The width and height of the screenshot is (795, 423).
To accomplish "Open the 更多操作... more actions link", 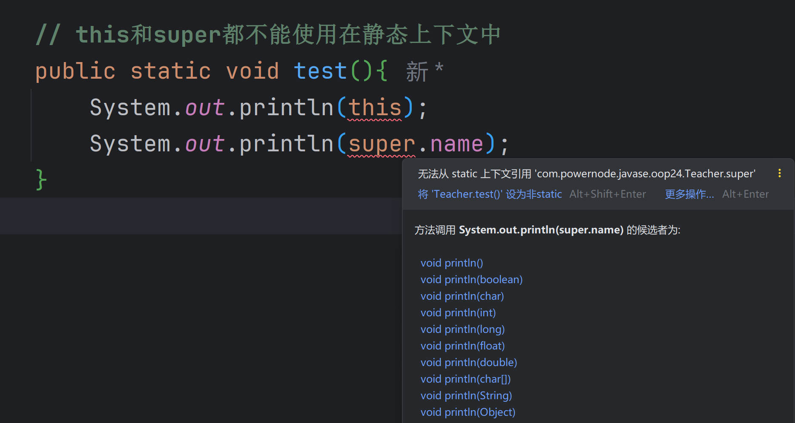I will coord(689,194).
